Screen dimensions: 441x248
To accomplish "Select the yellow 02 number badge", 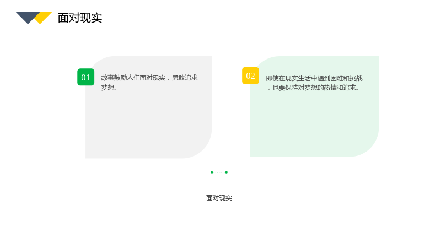I will tap(250, 76).
